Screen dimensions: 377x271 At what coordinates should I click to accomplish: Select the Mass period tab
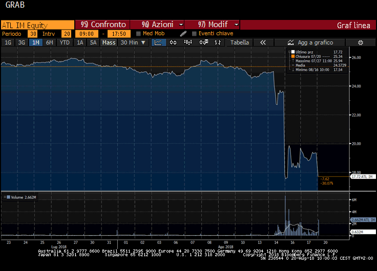pos(109,42)
